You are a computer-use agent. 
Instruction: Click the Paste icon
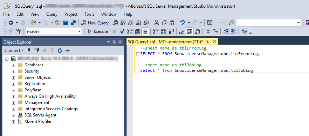[x=172, y=23]
